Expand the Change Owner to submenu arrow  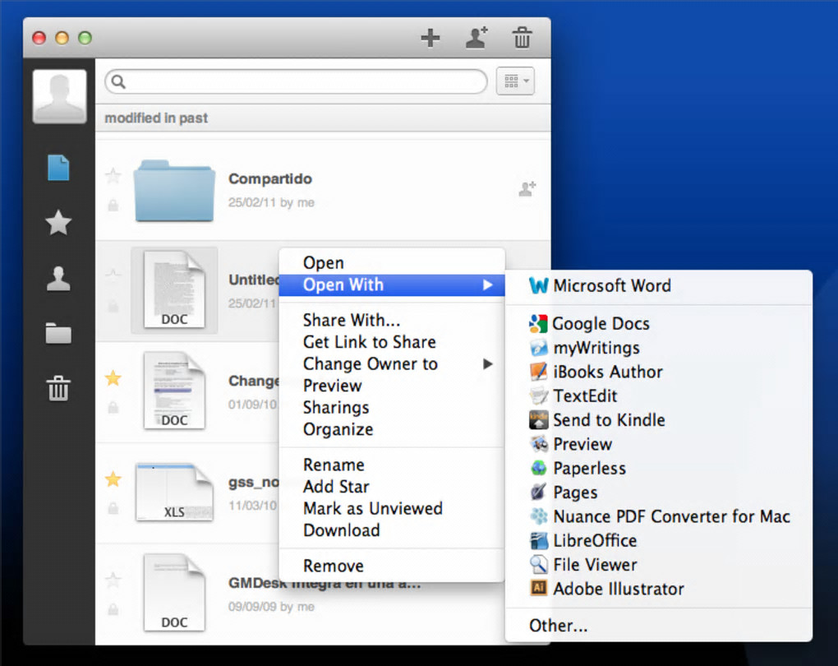click(x=487, y=363)
